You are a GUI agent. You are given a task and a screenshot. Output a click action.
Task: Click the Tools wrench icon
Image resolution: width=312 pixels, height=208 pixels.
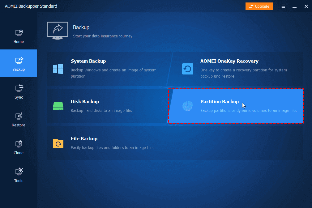click(x=19, y=172)
